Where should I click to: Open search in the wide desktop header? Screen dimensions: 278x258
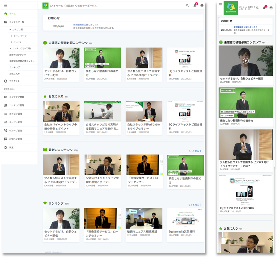click(187, 5)
